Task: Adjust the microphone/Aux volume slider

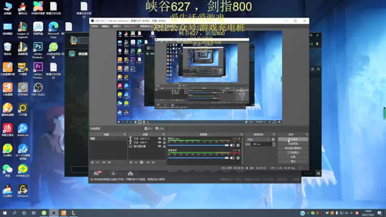Action: (198, 145)
